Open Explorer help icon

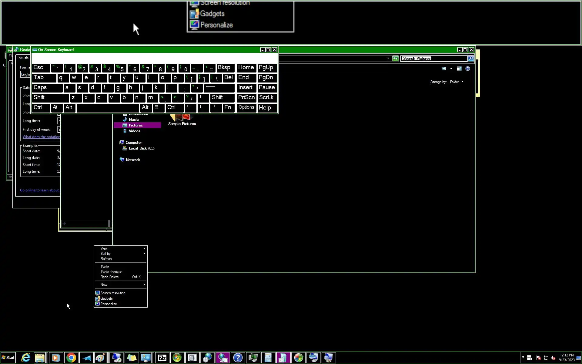[x=468, y=69]
